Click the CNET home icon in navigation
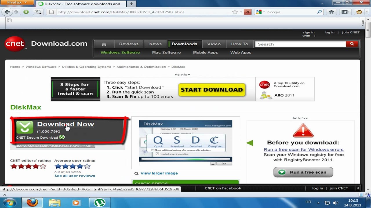Viewport: 371px width, 208px height. [x=104, y=44]
